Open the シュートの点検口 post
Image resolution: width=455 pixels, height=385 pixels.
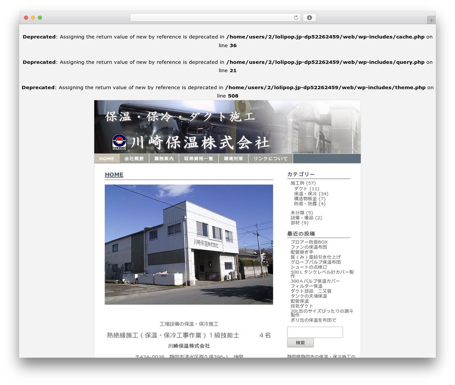point(309,267)
